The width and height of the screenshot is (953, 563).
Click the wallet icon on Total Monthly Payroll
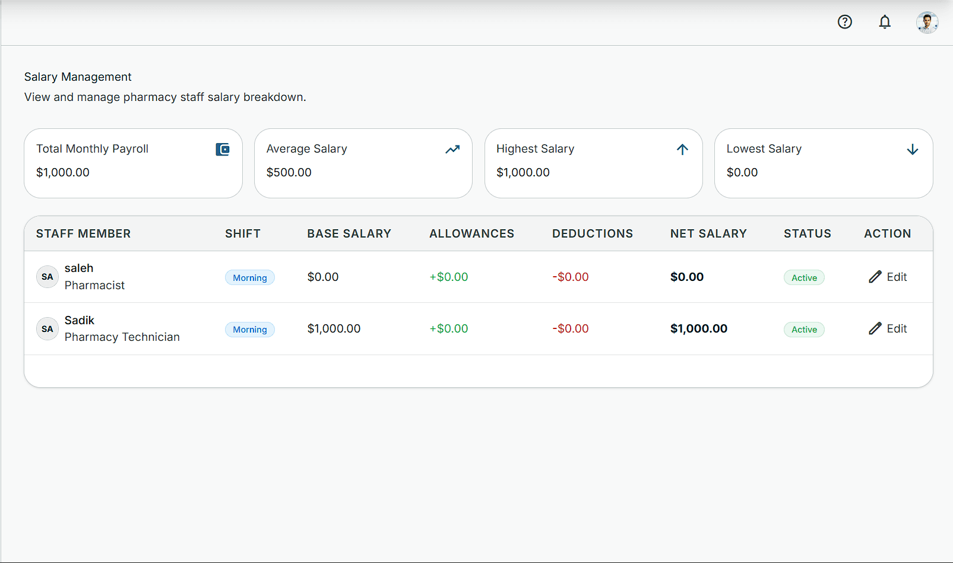(223, 149)
